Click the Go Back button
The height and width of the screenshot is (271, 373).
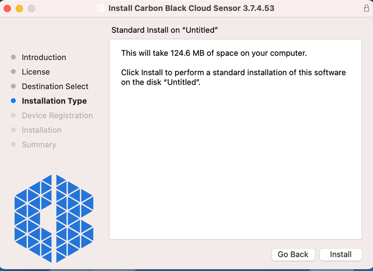click(x=293, y=255)
